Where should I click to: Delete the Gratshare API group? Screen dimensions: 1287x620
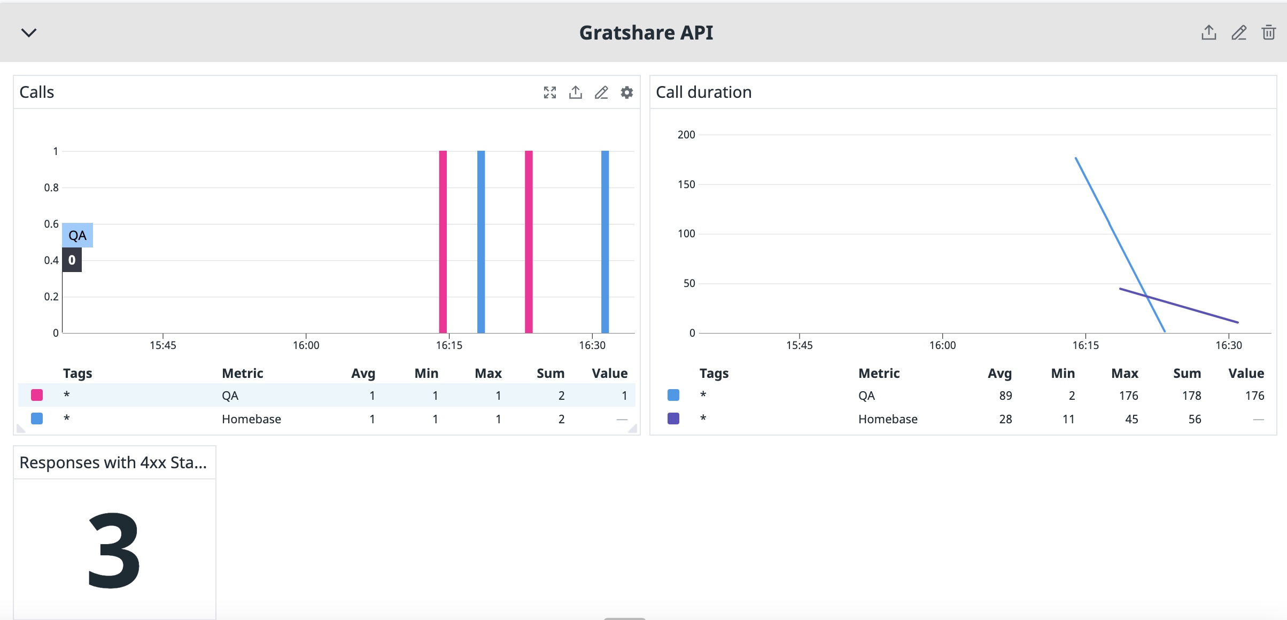tap(1269, 33)
